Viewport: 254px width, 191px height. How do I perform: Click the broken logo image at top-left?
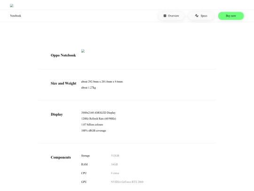tap(12, 6)
